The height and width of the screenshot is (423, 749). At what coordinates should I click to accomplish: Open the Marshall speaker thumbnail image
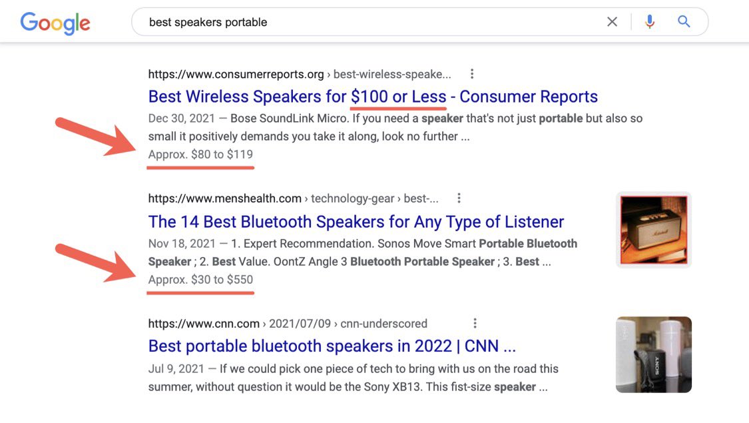click(x=654, y=230)
